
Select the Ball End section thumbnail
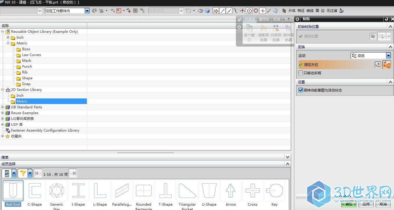tap(13, 191)
